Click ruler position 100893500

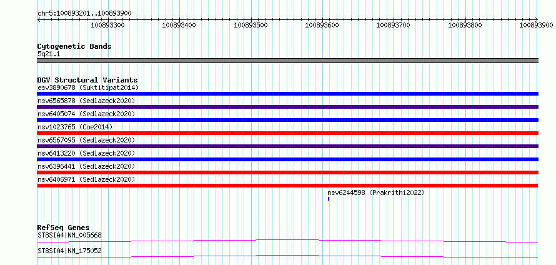tap(251, 25)
